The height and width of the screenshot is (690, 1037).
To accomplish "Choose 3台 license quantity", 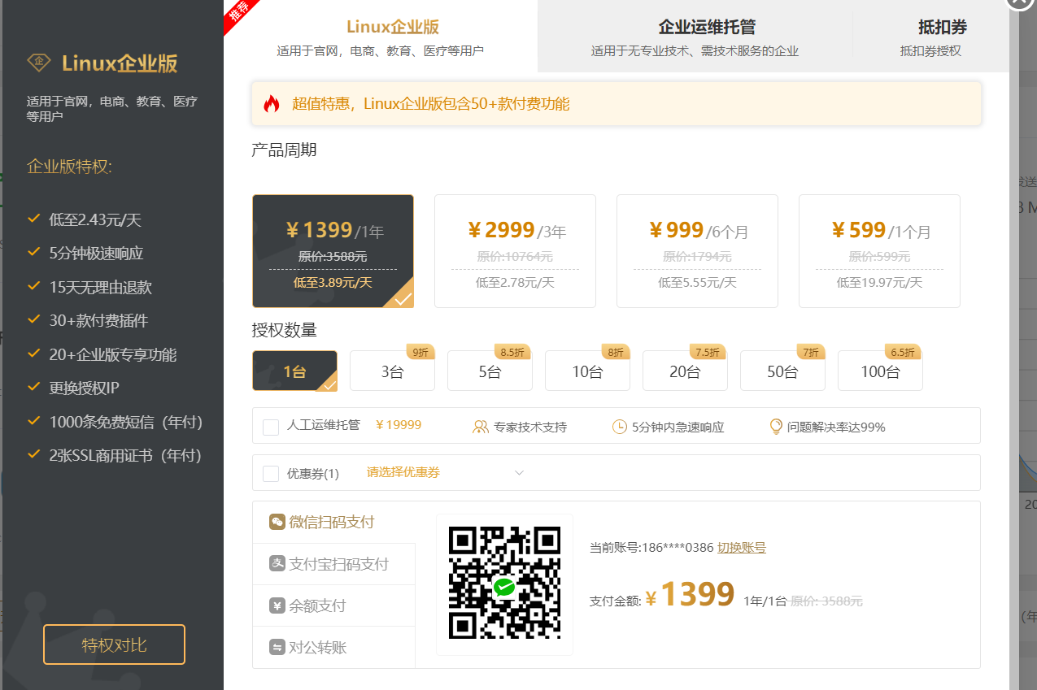I will tap(392, 371).
